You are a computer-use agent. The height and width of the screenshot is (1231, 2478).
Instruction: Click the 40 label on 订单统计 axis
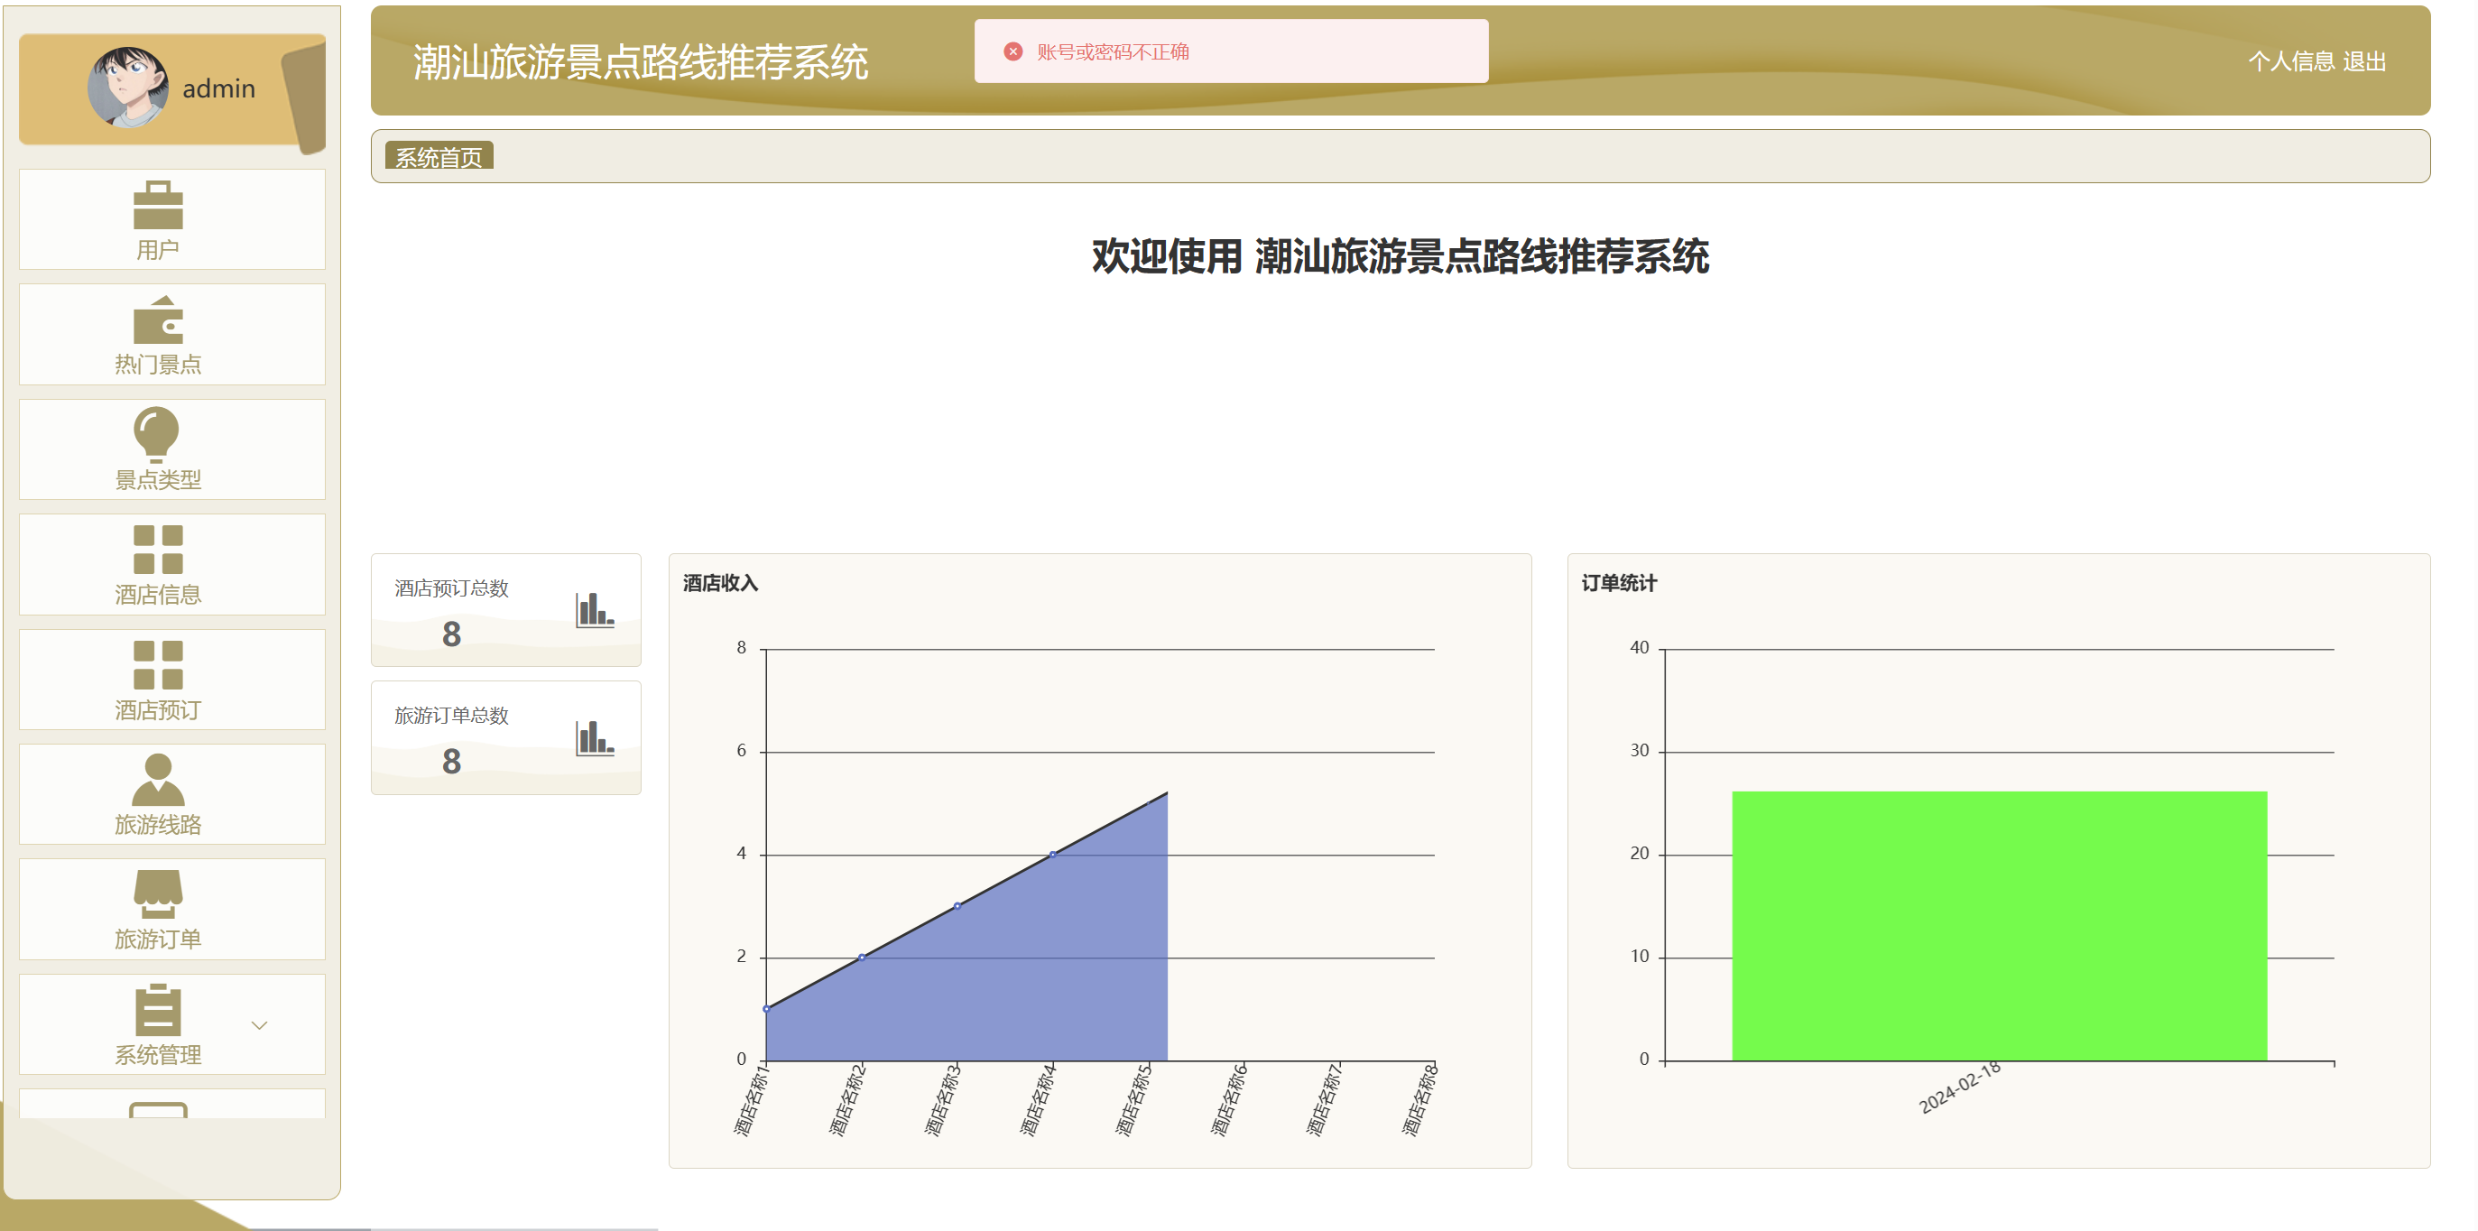click(x=1639, y=648)
